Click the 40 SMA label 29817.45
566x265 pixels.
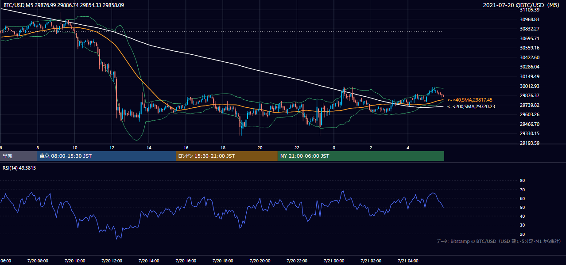[x=470, y=100]
